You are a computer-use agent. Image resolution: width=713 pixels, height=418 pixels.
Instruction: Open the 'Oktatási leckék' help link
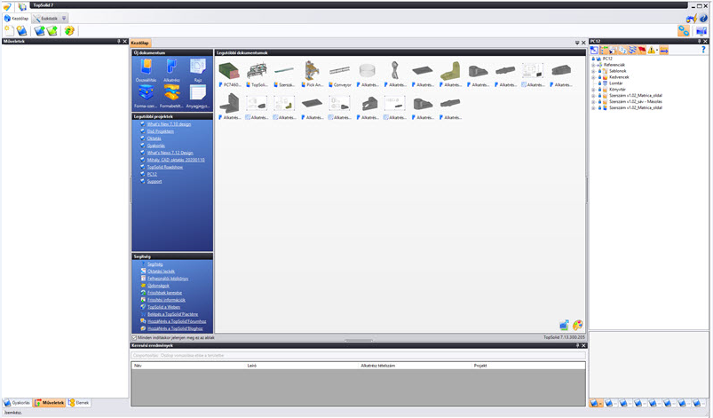(x=161, y=272)
